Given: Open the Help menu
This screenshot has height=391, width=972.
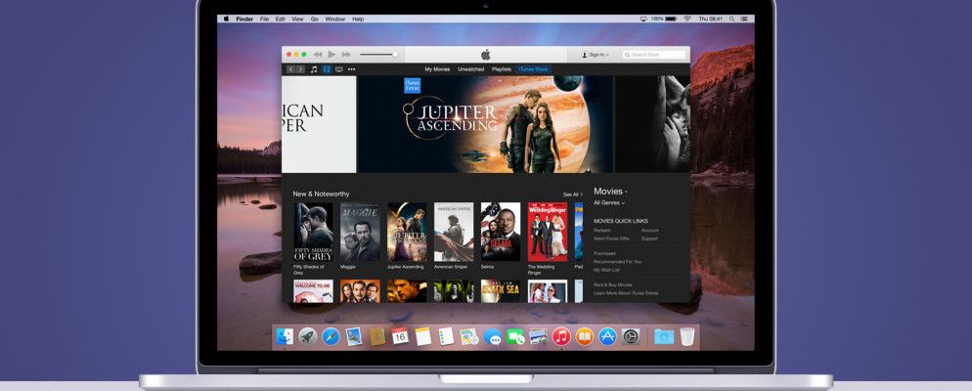Looking at the screenshot, I should (x=358, y=20).
